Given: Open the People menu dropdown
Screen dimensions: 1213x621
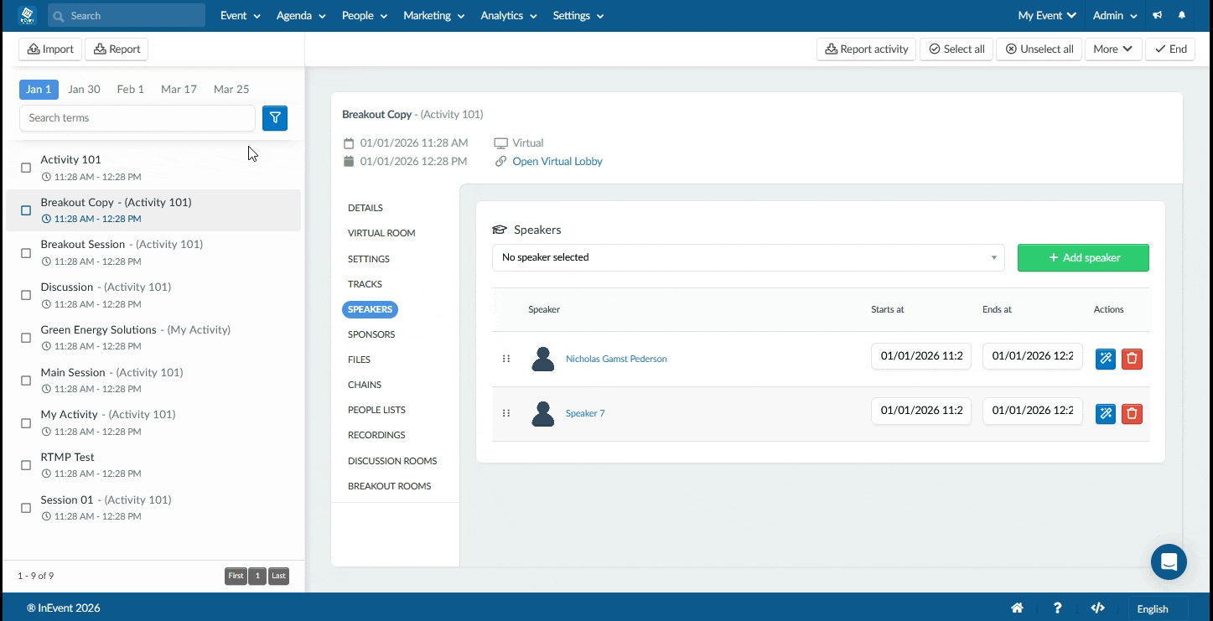Looking at the screenshot, I should tap(364, 16).
